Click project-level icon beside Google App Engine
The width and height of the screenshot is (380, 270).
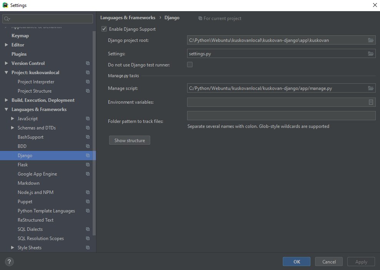[88, 174]
